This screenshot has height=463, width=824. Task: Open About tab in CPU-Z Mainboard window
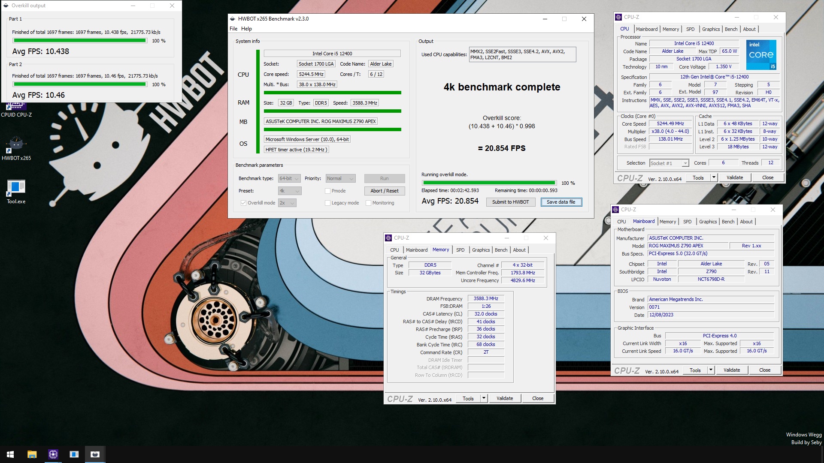[746, 222]
